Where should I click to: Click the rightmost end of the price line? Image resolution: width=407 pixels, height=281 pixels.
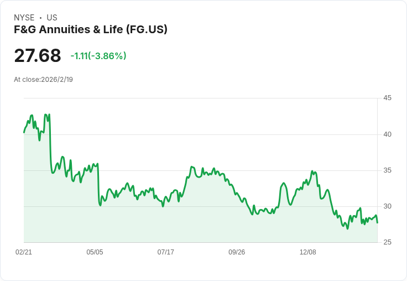click(377, 222)
